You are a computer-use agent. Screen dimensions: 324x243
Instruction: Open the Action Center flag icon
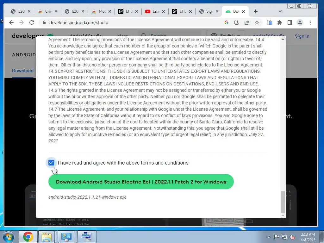[x=277, y=237]
